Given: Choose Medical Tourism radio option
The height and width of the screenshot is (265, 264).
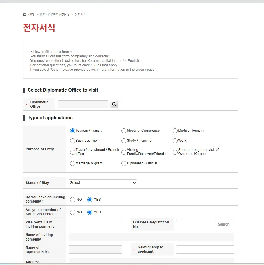Looking at the screenshot, I should (x=175, y=131).
